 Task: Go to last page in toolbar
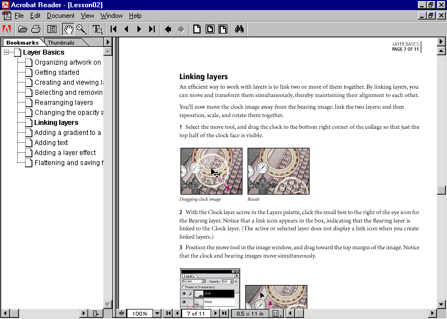tap(152, 29)
